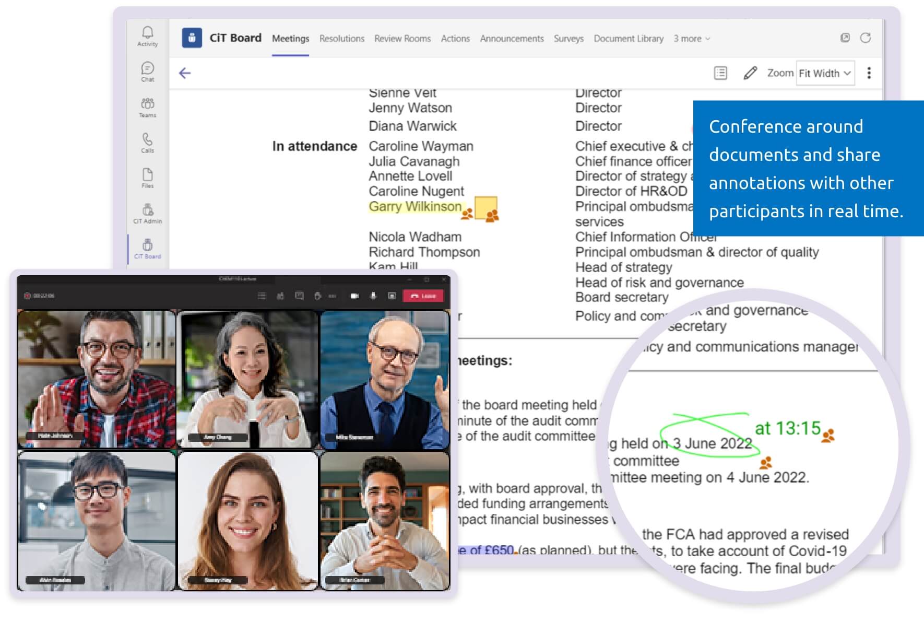Switch to the Resolutions tab
This screenshot has width=924, height=633.
pos(341,38)
